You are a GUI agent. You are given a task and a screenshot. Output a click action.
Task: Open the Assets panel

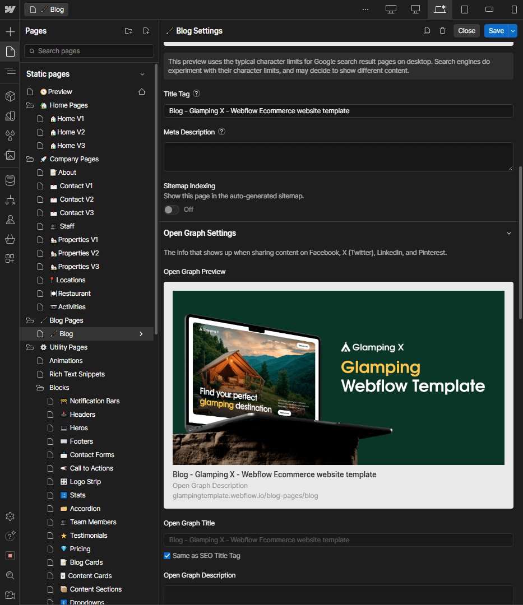coord(10,156)
